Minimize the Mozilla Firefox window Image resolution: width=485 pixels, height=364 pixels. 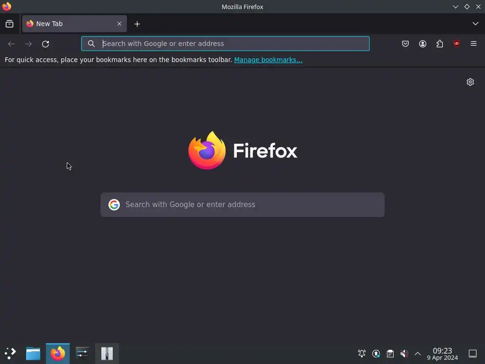[456, 7]
